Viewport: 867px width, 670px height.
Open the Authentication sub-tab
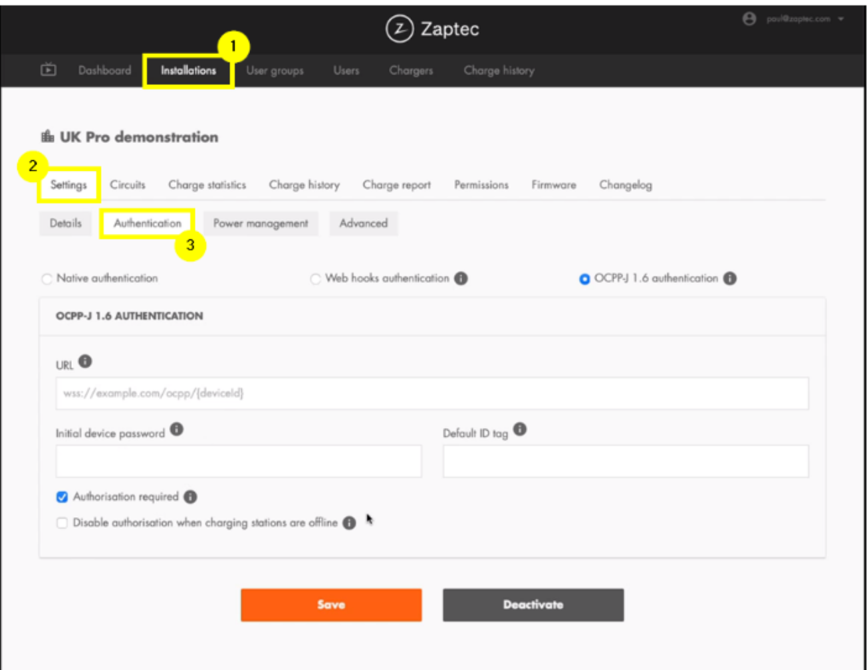coord(148,223)
